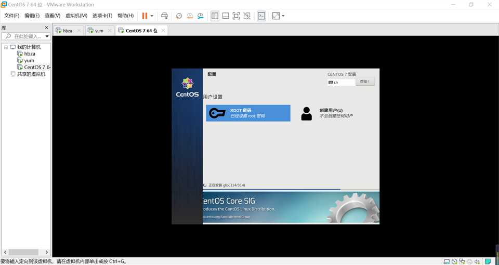Toggle the library sidebar view
Viewport: 499px width, 265px height.
[x=215, y=16]
